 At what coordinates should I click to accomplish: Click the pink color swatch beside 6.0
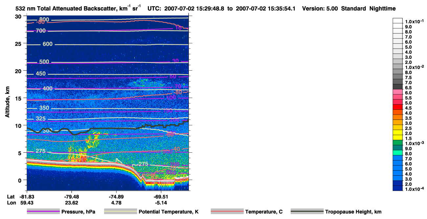tap(397, 92)
